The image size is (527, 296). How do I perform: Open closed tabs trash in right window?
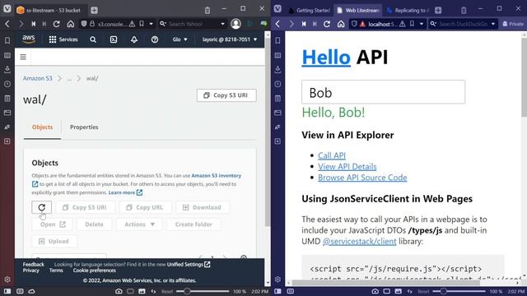point(464,10)
